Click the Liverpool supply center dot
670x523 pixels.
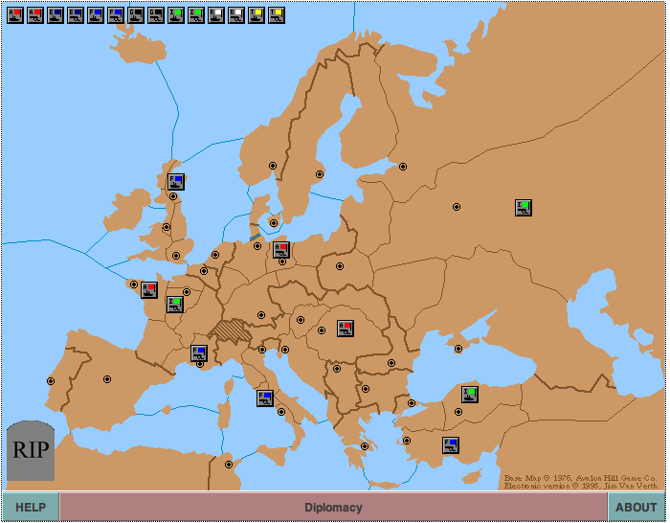coord(167,227)
